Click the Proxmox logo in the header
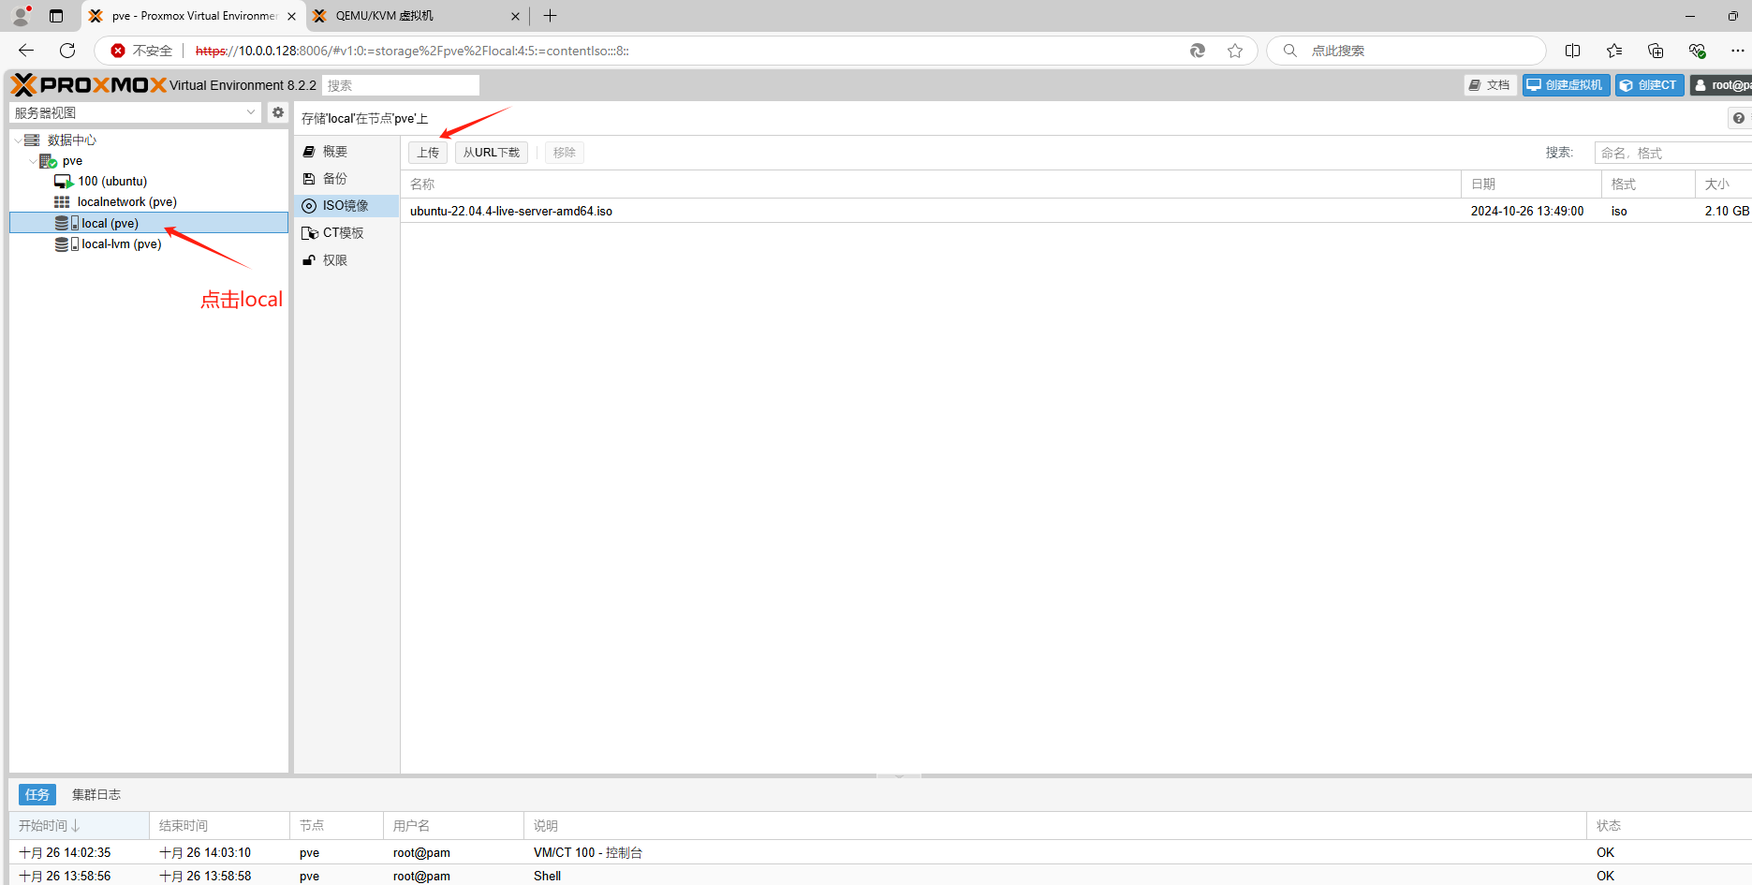This screenshot has height=885, width=1752. (x=89, y=85)
